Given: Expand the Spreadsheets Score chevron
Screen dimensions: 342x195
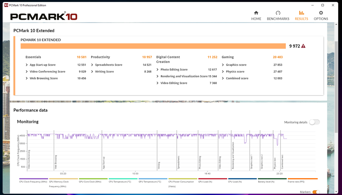Looking at the screenshot, I should click(92, 65).
